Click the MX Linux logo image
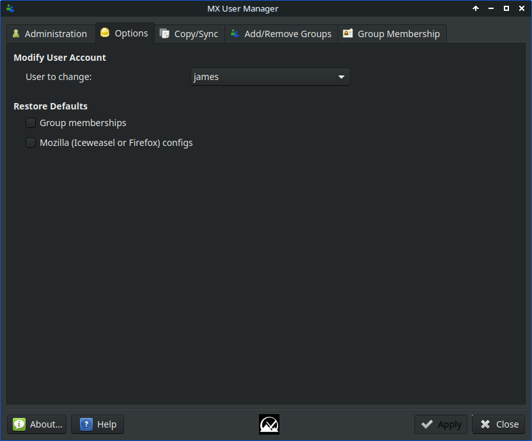Image resolution: width=532 pixels, height=441 pixels. (269, 424)
